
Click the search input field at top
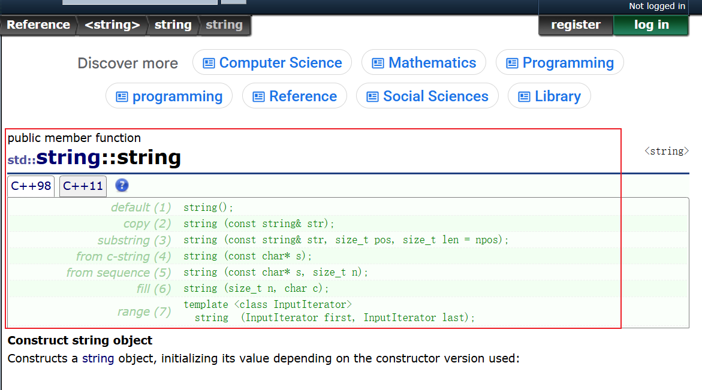[x=140, y=2]
